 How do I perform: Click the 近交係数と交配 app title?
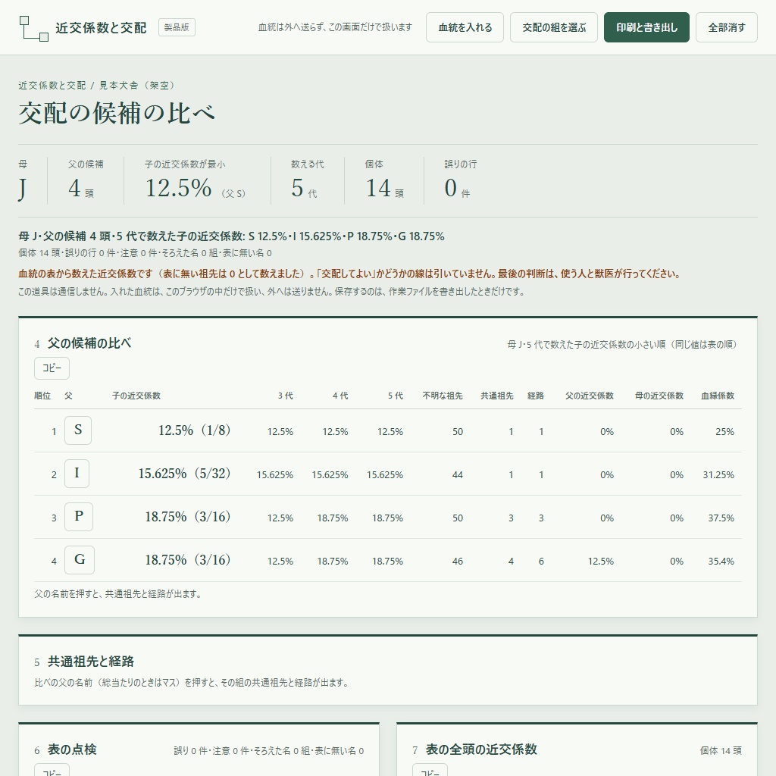pyautogui.click(x=101, y=28)
